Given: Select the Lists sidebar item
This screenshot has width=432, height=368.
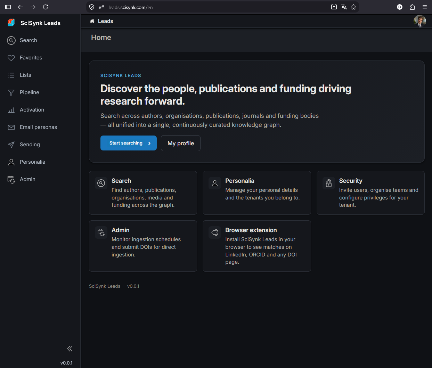Looking at the screenshot, I should point(40,75).
